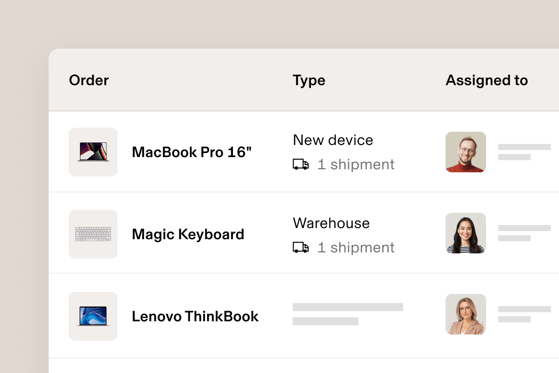The image size is (559, 373).
Task: Sort by the Order column header
Action: click(x=89, y=80)
